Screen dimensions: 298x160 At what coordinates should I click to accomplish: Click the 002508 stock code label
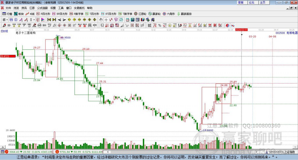click(x=280, y=33)
